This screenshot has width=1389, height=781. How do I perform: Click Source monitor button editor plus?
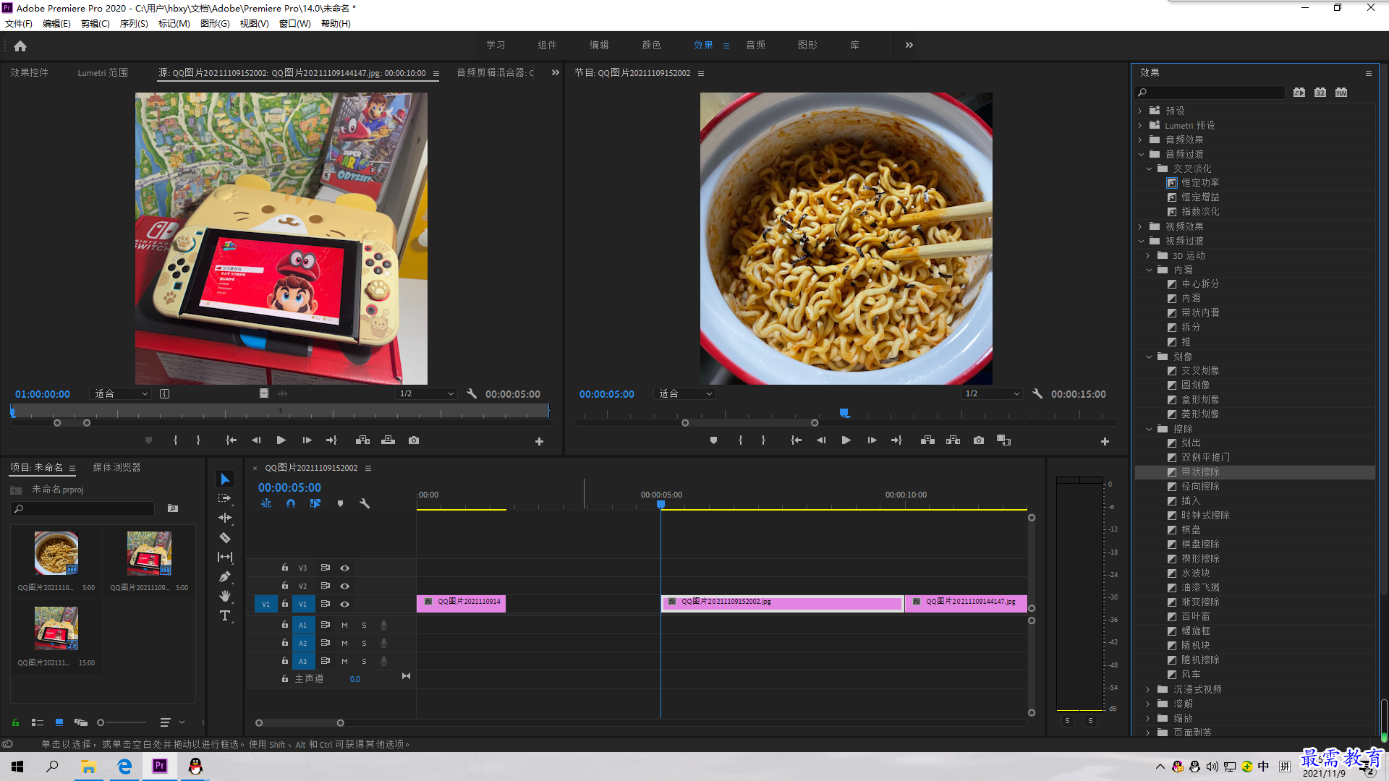pos(539,441)
